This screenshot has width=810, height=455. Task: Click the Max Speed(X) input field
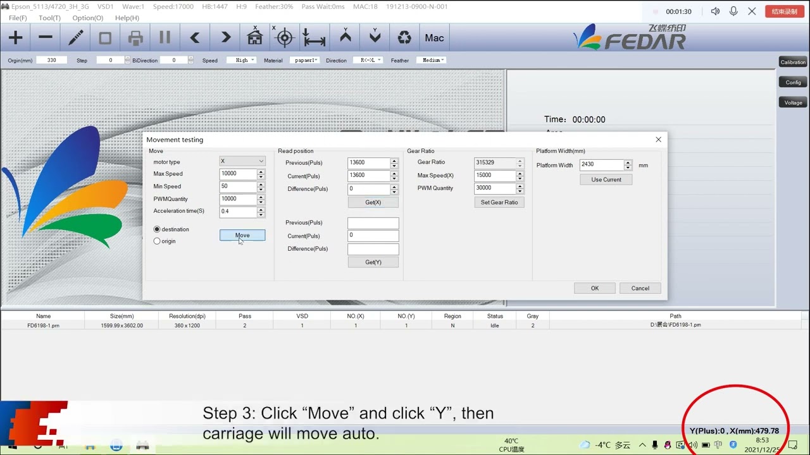coord(495,175)
